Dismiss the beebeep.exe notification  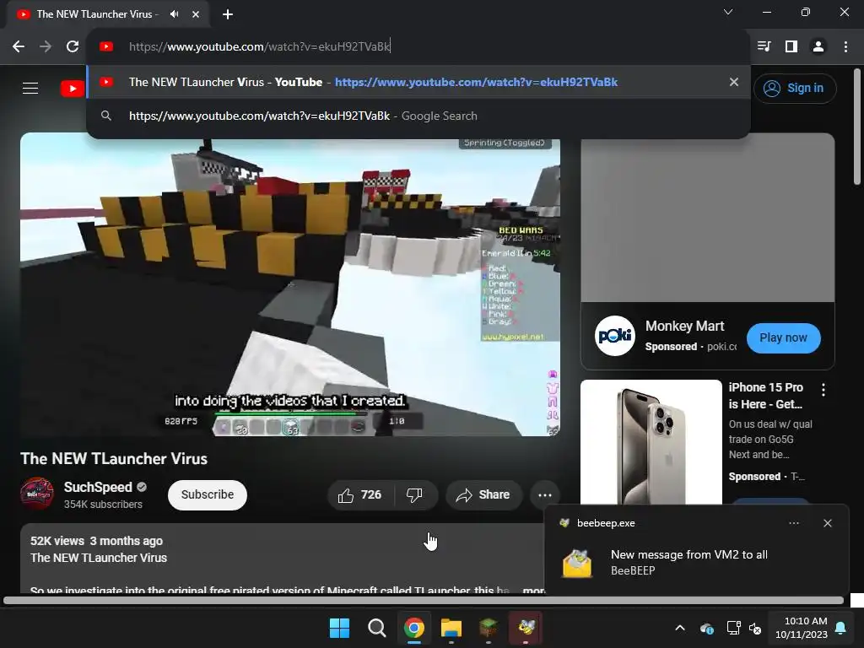(x=827, y=523)
